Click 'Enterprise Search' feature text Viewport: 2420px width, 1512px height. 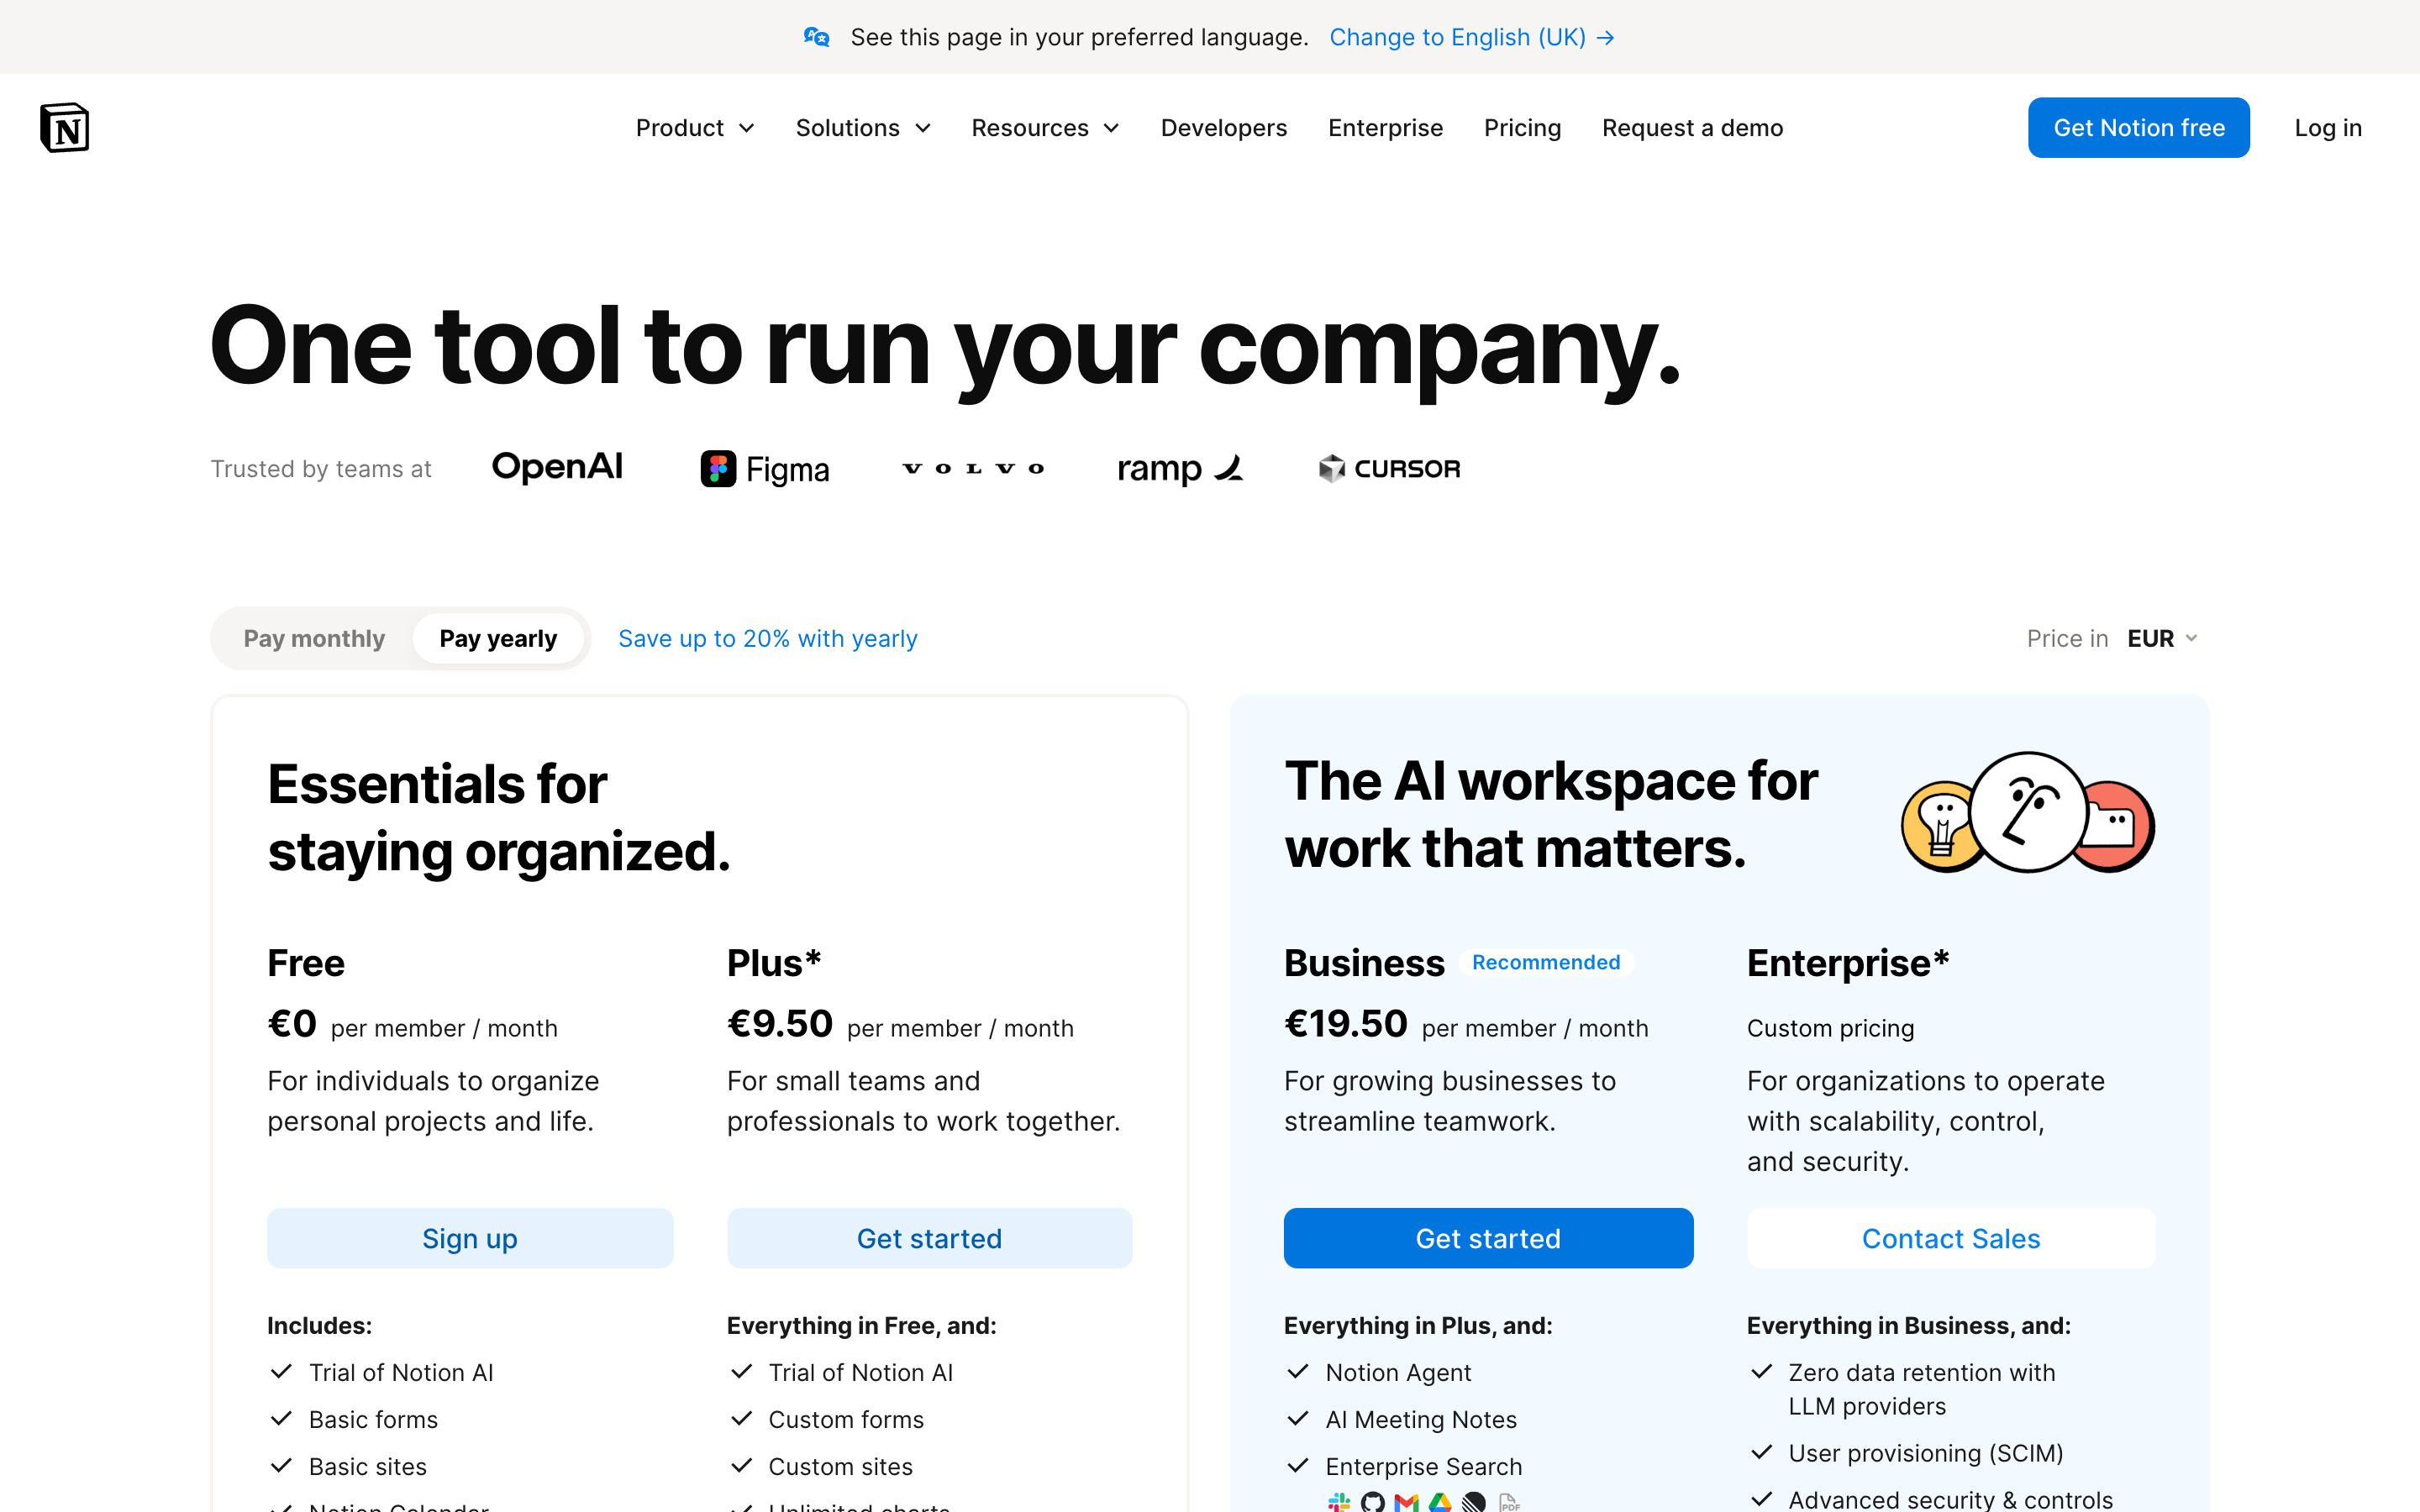(1424, 1466)
